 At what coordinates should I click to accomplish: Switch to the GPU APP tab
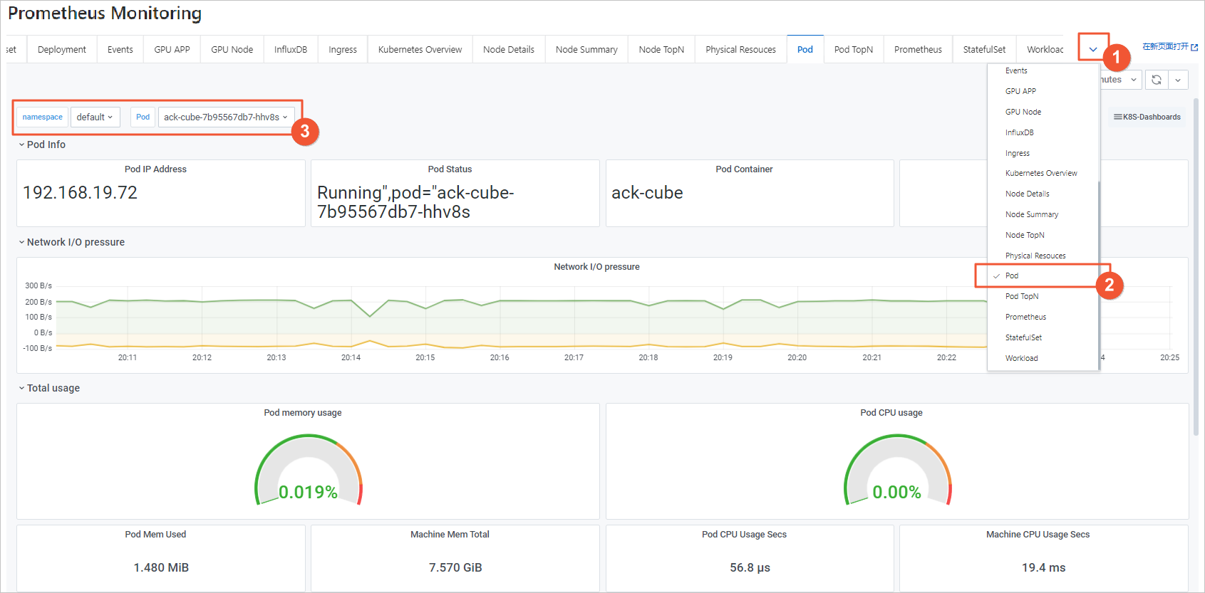click(172, 49)
